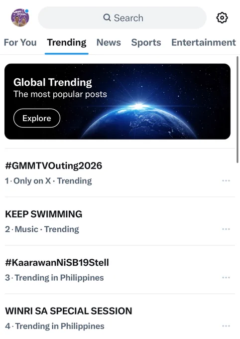This screenshot has width=240, height=339.
Task: Tap the magnifier icon in search bar
Action: coord(107,17)
